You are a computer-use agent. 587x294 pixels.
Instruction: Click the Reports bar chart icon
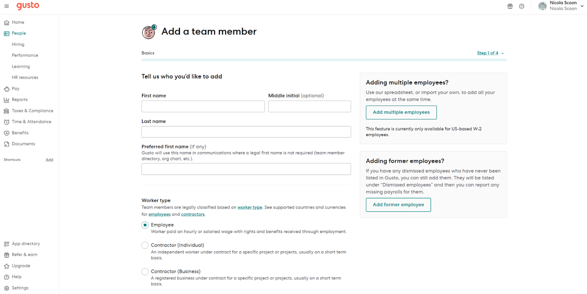[7, 100]
